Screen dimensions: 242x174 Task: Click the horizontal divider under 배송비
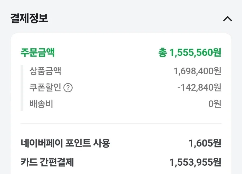(121, 124)
